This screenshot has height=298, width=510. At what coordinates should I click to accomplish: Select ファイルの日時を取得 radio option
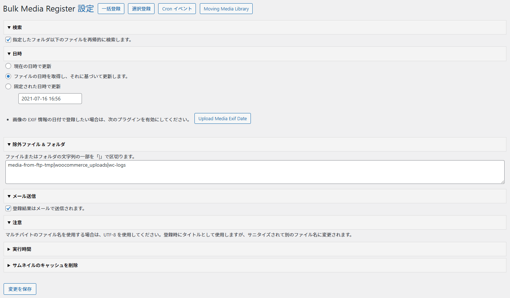[8, 76]
